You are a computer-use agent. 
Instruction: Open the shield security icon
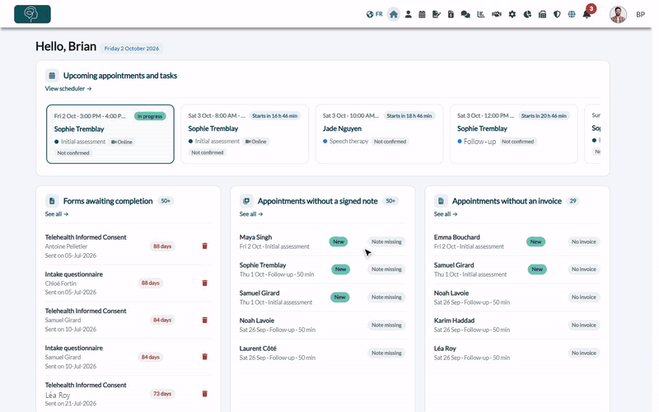point(557,14)
